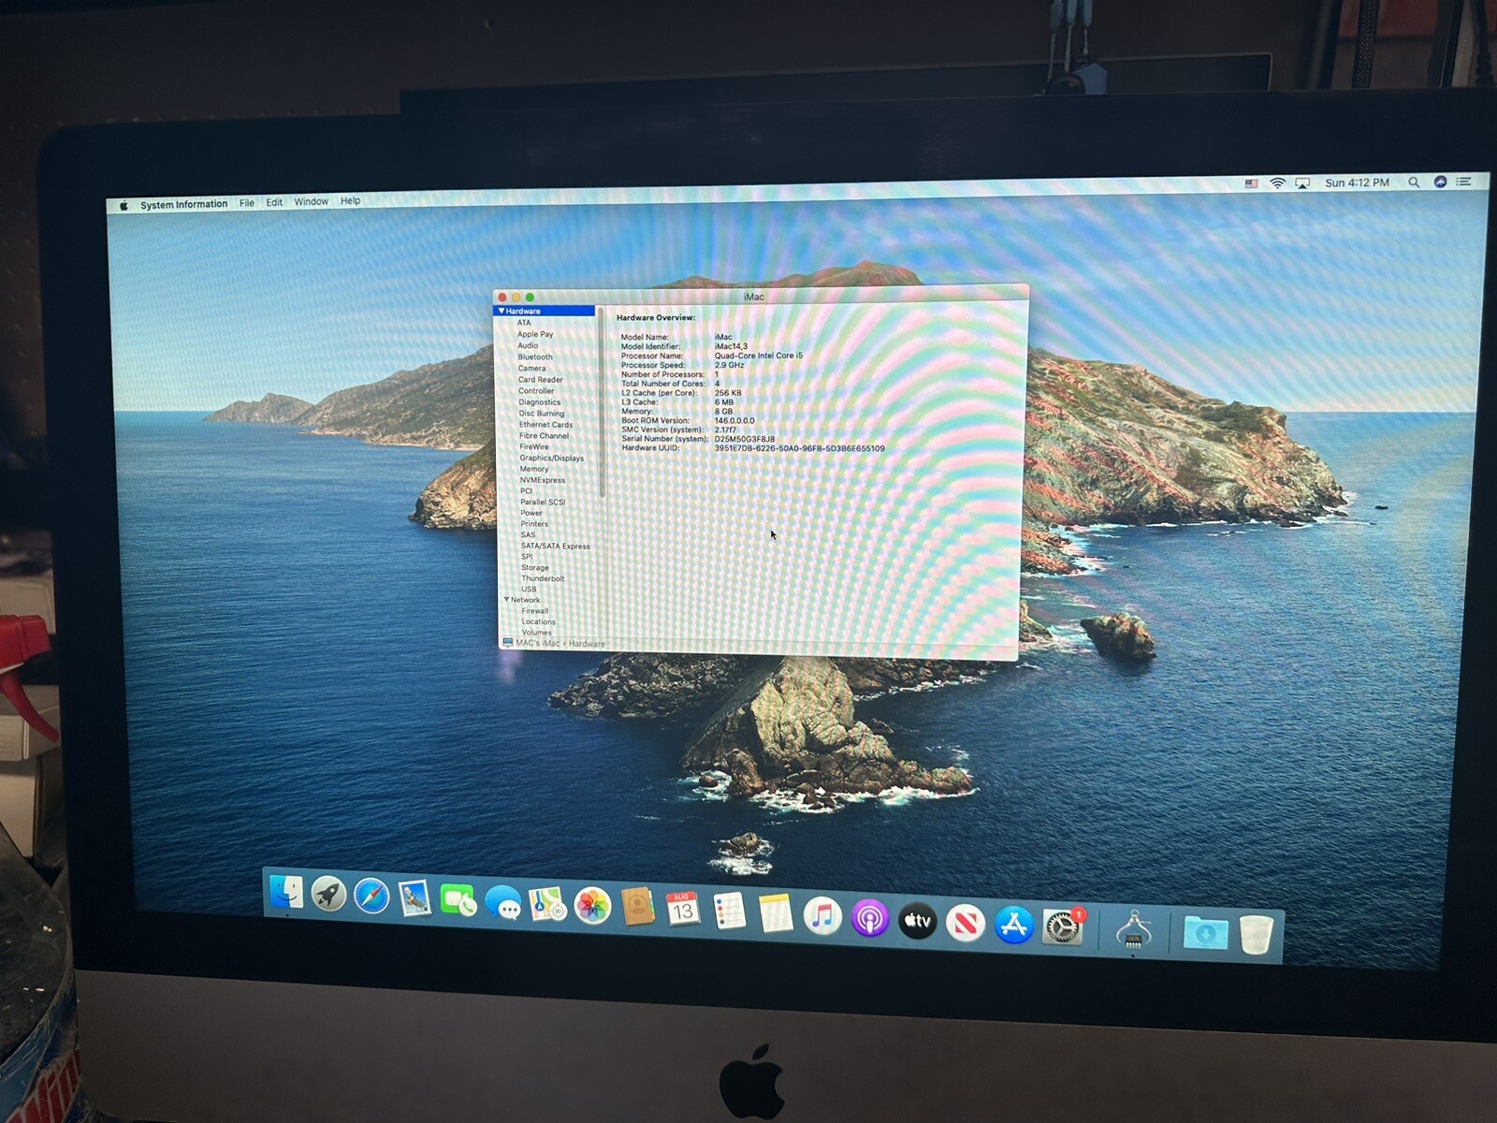The width and height of the screenshot is (1497, 1123).
Task: Select FireWire in sidebar
Action: (534, 446)
